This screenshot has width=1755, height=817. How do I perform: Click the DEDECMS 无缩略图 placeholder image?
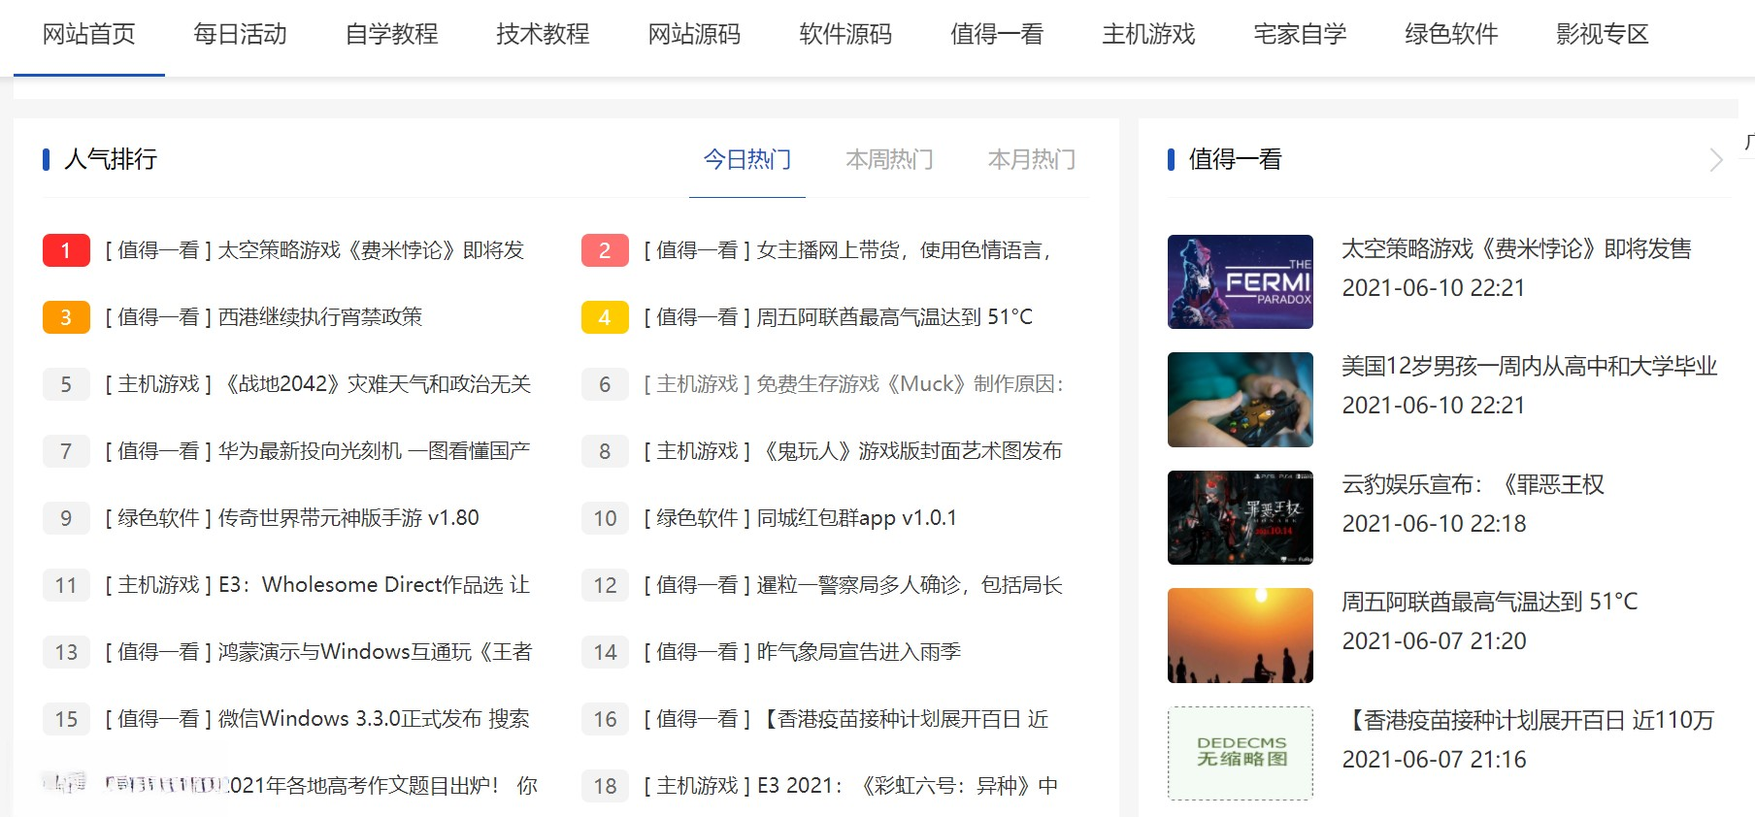tap(1240, 753)
